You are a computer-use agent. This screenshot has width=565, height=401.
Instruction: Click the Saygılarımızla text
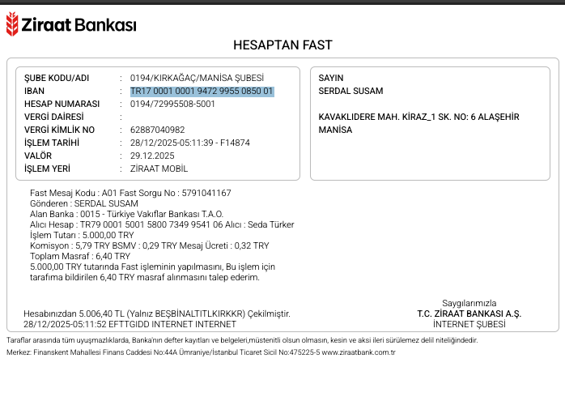469,303
